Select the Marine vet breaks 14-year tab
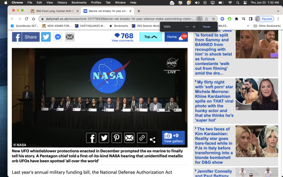Screen dimensions: 283x177 [x=108, y=11]
